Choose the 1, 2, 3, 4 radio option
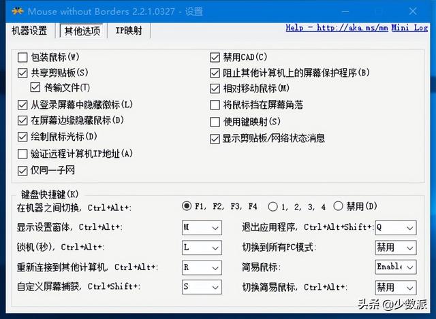Screen dimensions: 436x319 click(272, 207)
